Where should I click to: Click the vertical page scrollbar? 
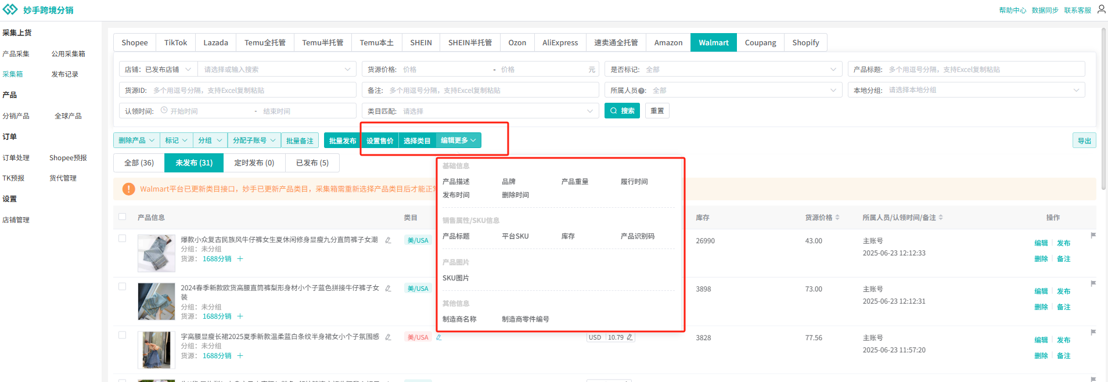1103,110
